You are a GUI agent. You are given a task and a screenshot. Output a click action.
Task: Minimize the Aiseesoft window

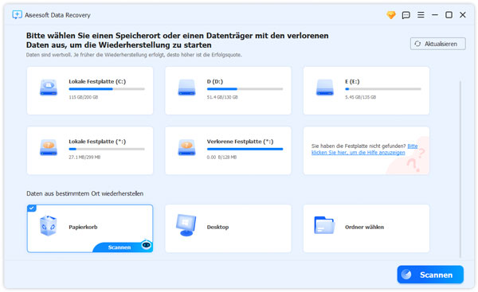[435, 14]
